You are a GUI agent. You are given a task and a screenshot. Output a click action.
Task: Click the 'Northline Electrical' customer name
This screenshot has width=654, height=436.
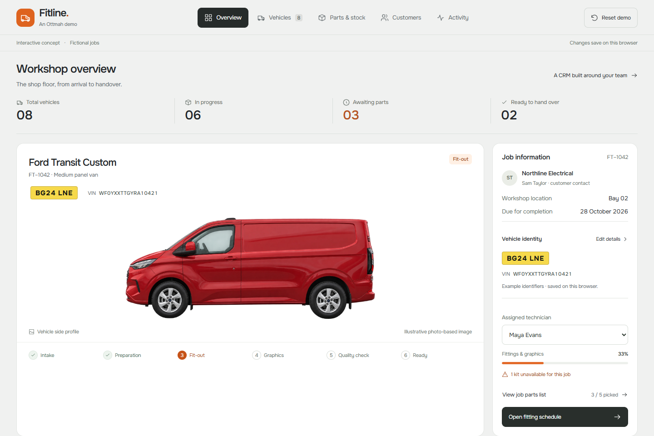click(x=547, y=173)
